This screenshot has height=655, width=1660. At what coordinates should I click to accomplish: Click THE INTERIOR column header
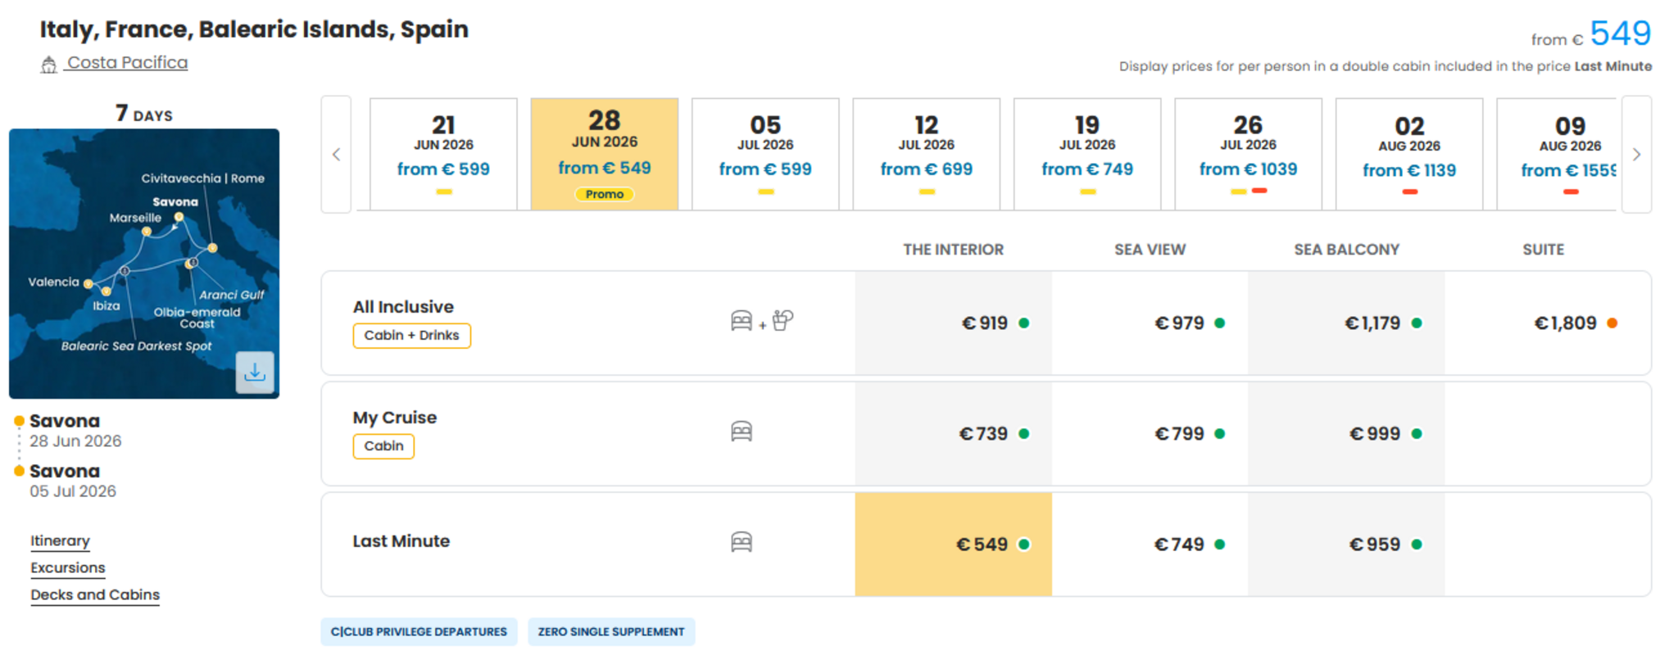[x=954, y=250]
